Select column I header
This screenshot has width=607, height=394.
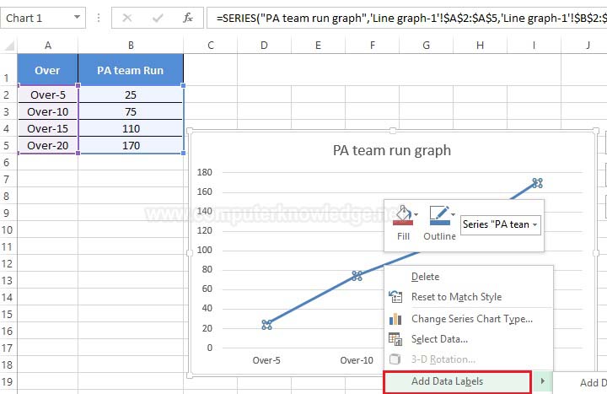[534, 46]
